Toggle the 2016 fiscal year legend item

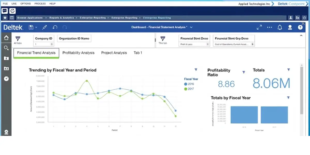pos(189,84)
